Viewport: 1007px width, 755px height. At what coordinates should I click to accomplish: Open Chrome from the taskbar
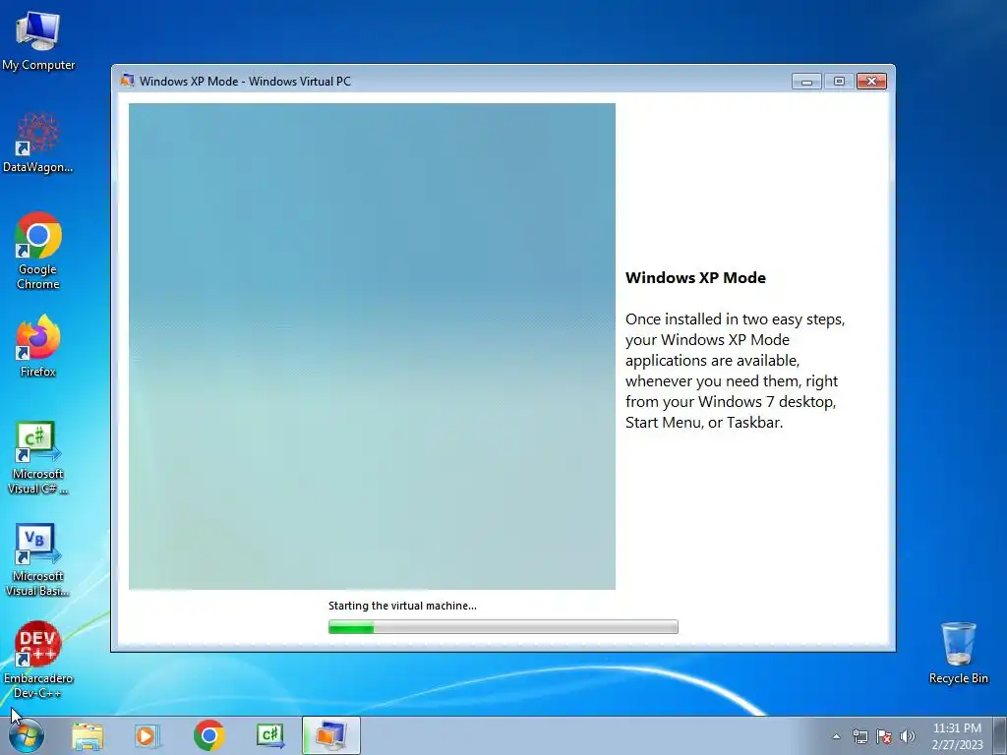tap(208, 735)
